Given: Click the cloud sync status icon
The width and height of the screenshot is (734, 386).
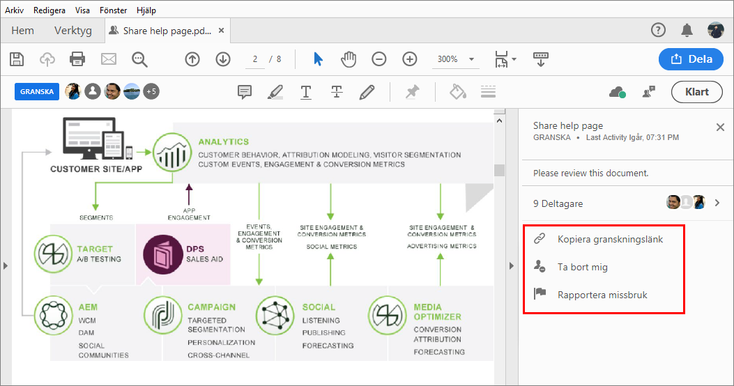Looking at the screenshot, I should 618,92.
